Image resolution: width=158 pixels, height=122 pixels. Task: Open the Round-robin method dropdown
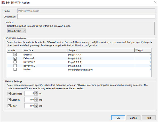click(17, 31)
